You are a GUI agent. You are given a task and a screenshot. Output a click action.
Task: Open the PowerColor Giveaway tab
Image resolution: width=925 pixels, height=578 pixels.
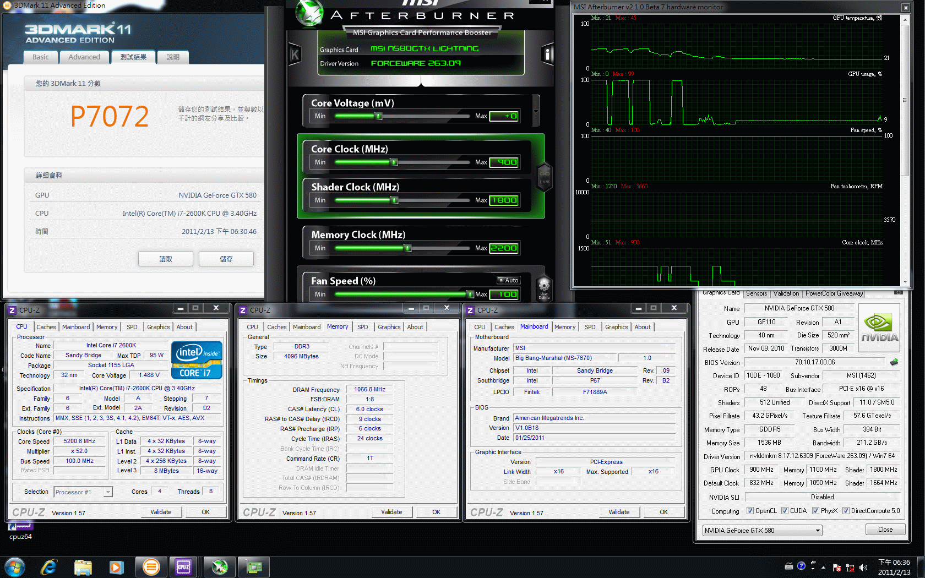(834, 293)
